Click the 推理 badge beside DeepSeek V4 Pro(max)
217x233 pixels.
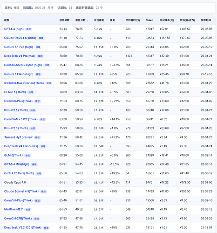tap(40, 56)
